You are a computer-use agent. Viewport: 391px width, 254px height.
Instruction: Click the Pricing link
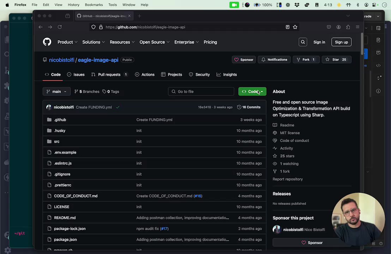coord(210,42)
